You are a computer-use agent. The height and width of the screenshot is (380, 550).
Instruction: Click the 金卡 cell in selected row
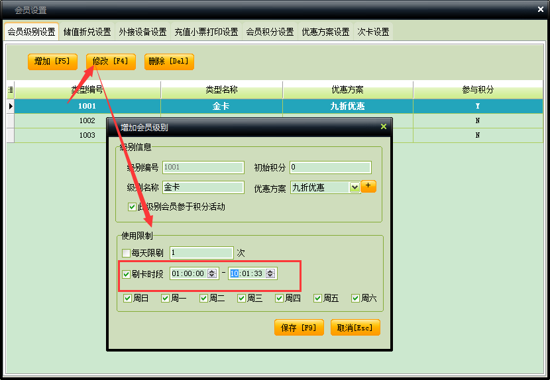(x=222, y=106)
